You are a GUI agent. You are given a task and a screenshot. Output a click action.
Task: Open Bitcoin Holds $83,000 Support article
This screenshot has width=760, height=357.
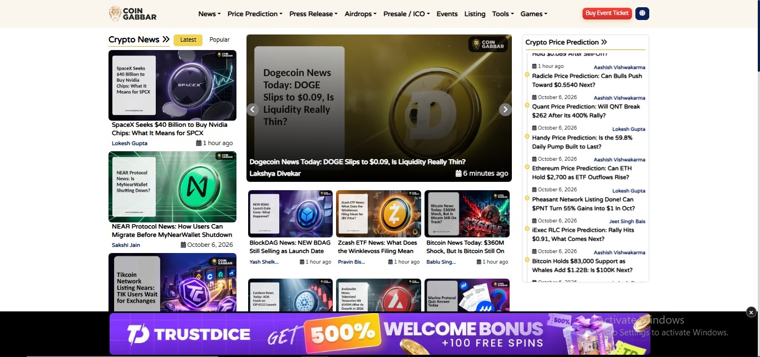click(582, 266)
